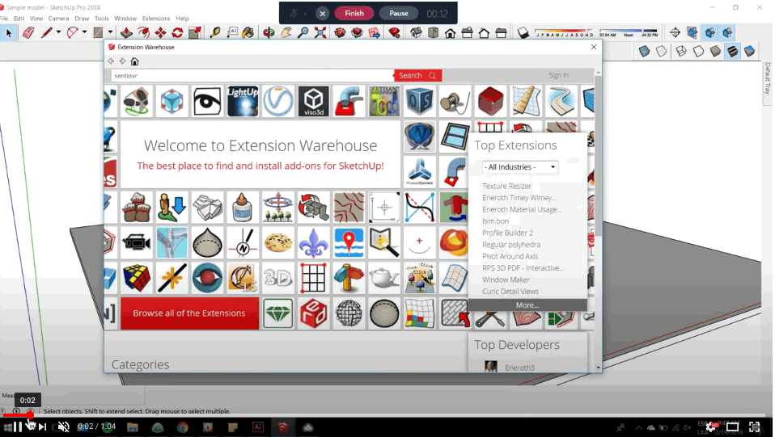Click the Pause recording button
This screenshot has width=775, height=437.
tap(398, 14)
